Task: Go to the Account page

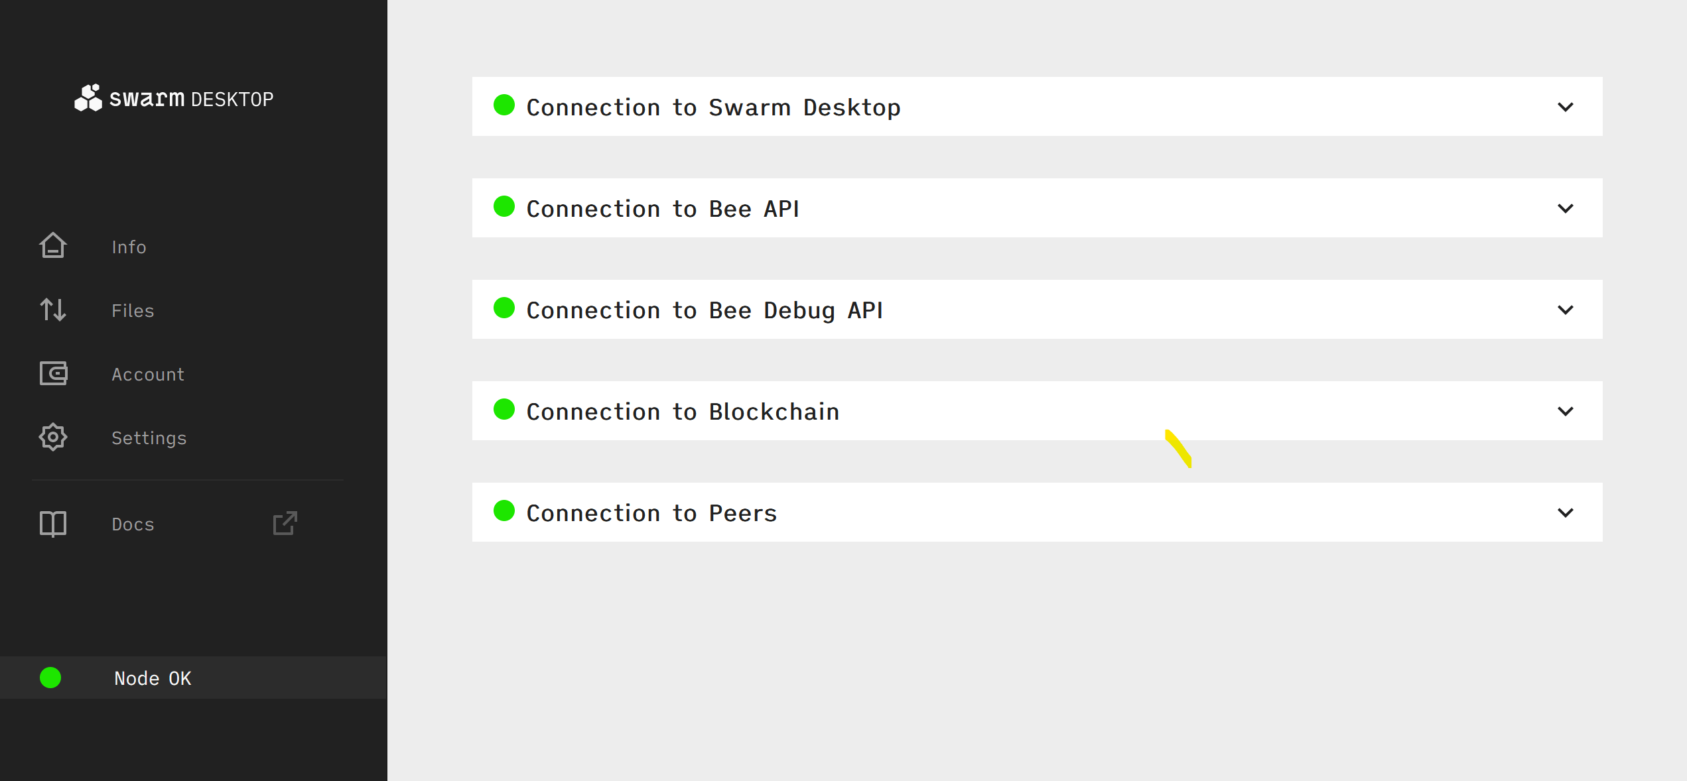Action: click(148, 374)
